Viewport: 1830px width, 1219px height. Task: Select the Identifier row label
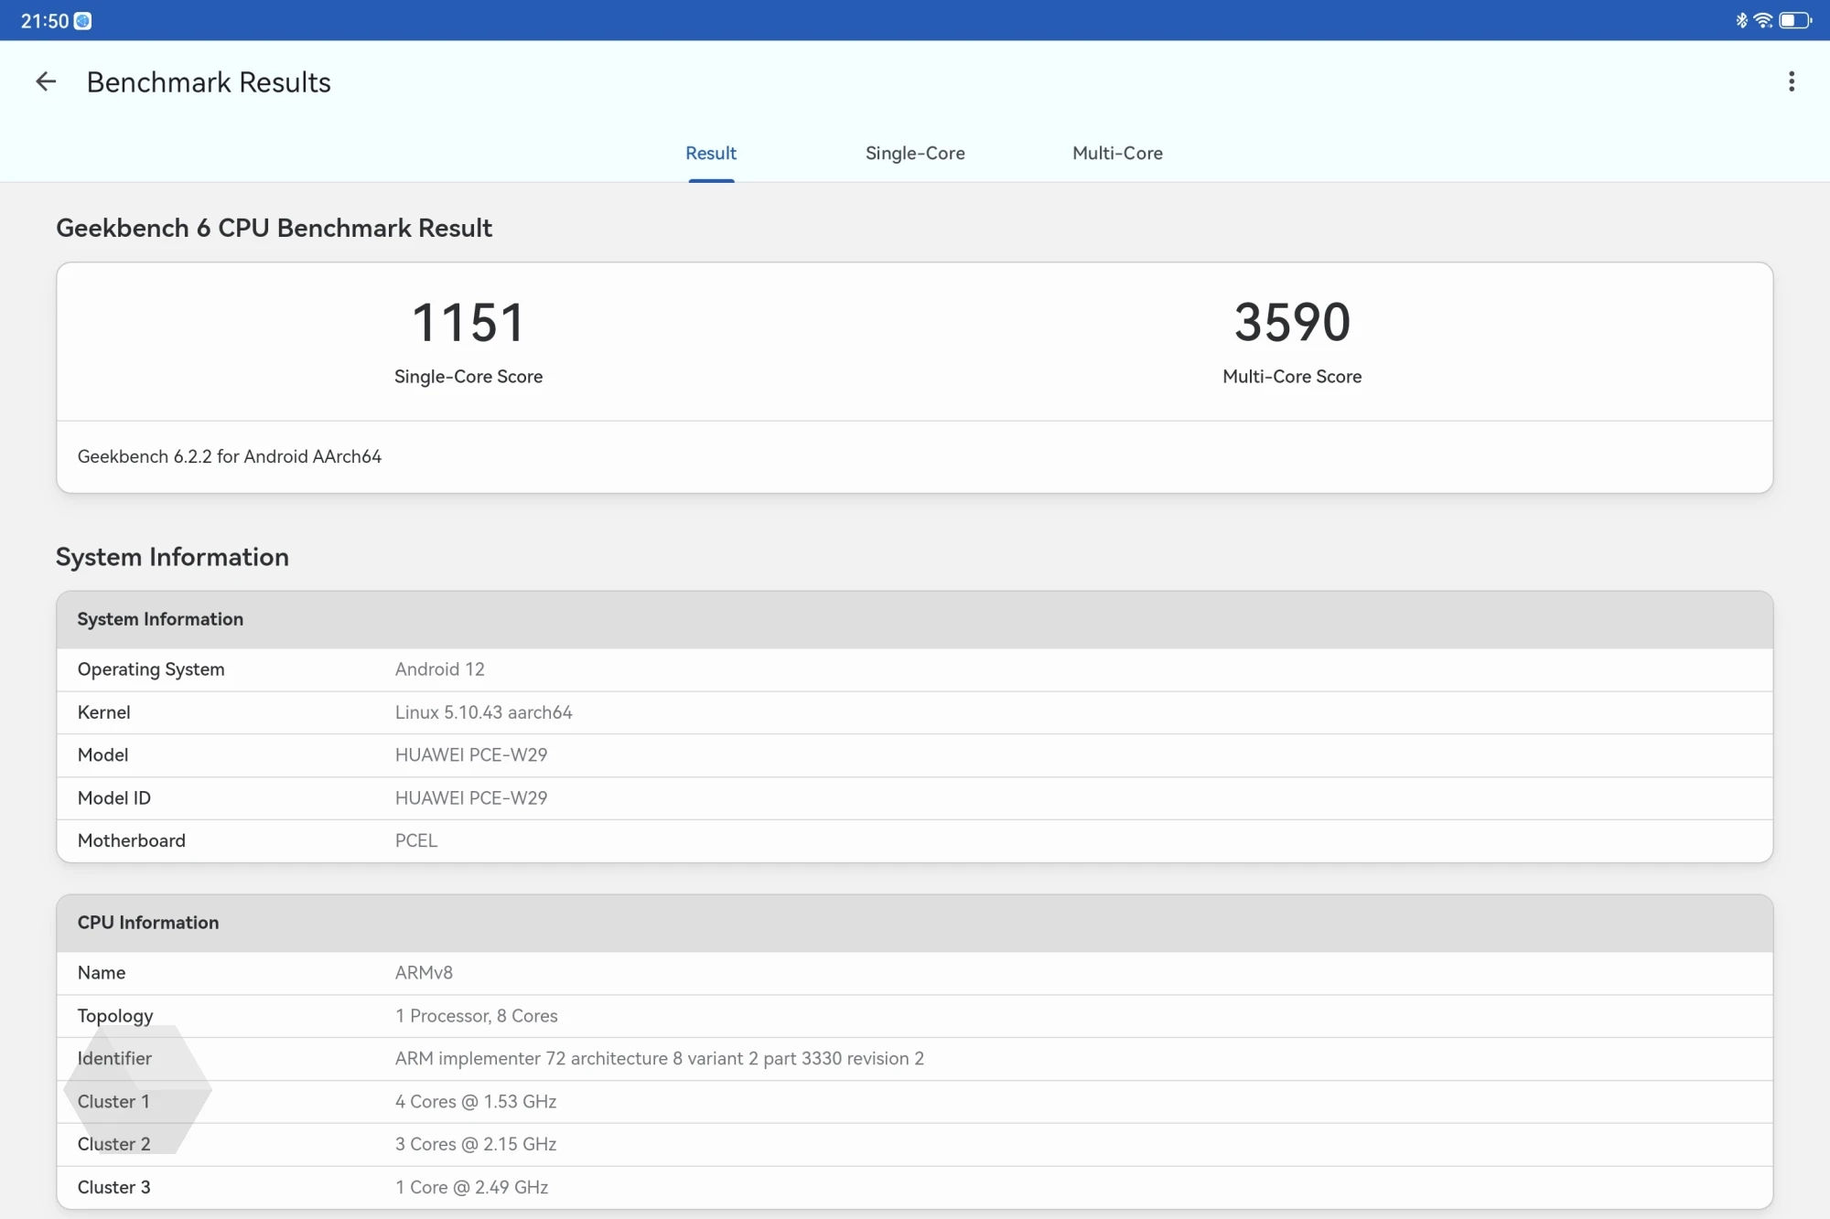pos(114,1059)
